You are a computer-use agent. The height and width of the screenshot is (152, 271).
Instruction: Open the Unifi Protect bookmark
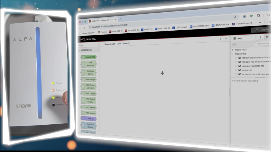[180, 27]
